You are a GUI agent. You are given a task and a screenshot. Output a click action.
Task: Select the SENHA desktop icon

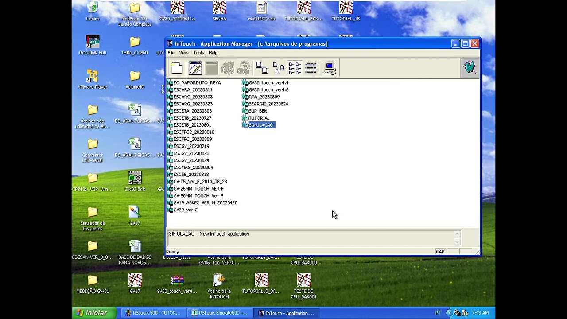coord(219,11)
